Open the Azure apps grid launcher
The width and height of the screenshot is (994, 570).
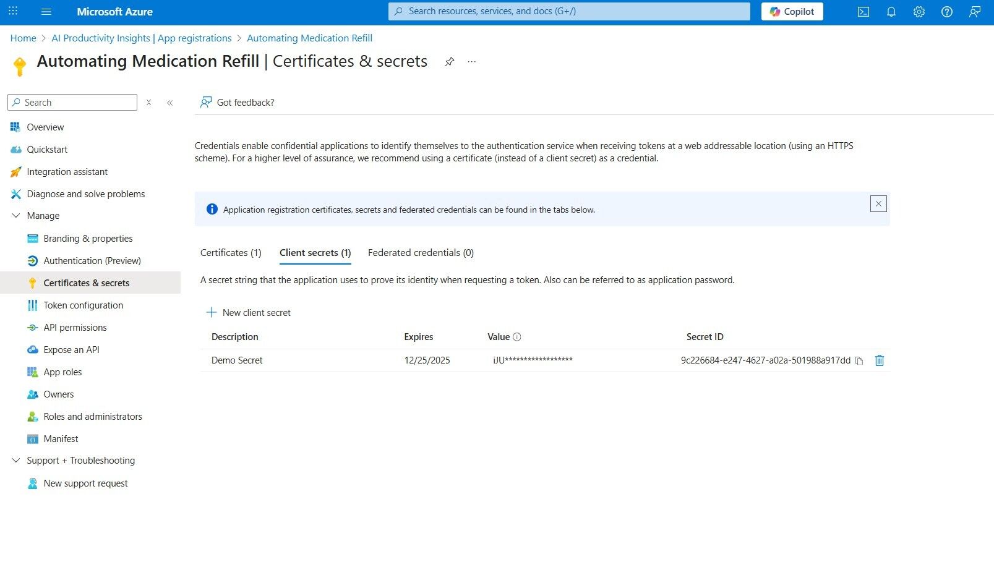[13, 11]
